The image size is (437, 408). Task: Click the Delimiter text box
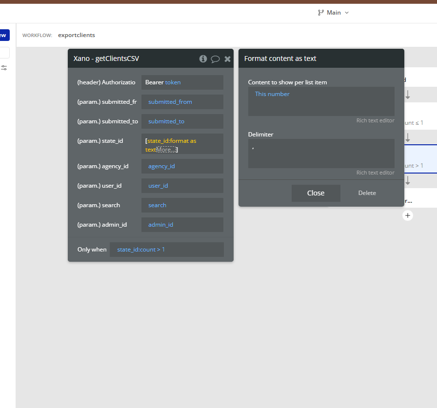(321, 154)
